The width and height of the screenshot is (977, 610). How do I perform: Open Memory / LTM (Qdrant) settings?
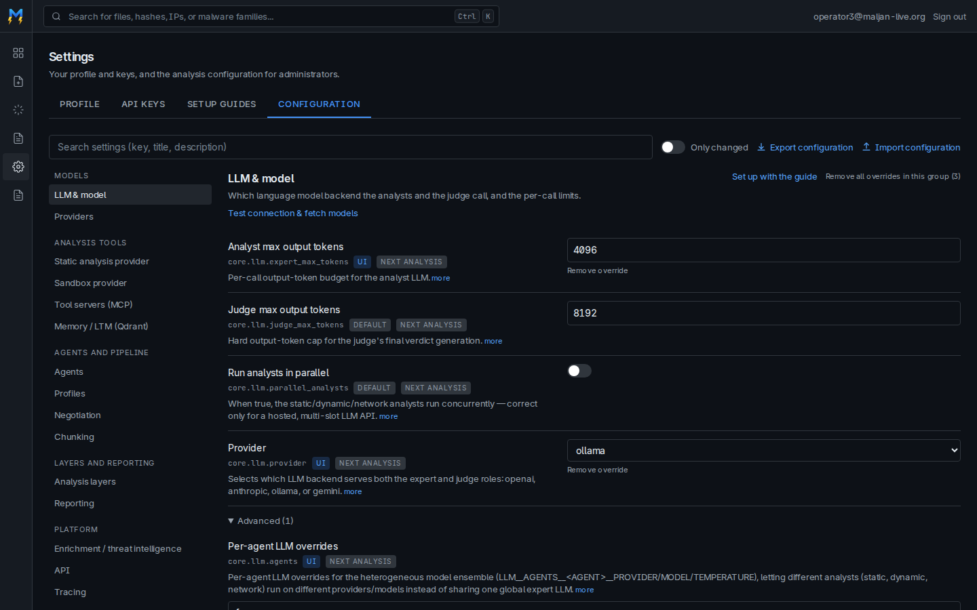point(130,327)
